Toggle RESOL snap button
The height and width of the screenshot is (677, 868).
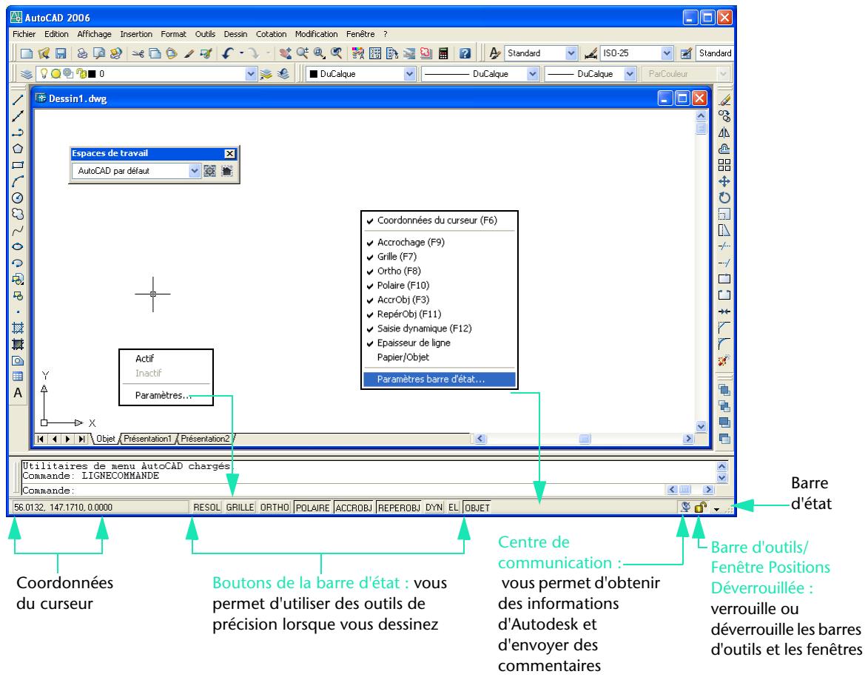point(206,507)
